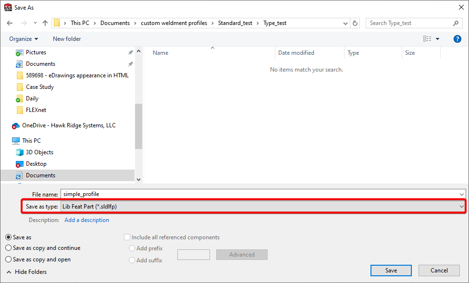Refresh the Type_test folder view
Image resolution: width=469 pixels, height=283 pixels.
355,23
